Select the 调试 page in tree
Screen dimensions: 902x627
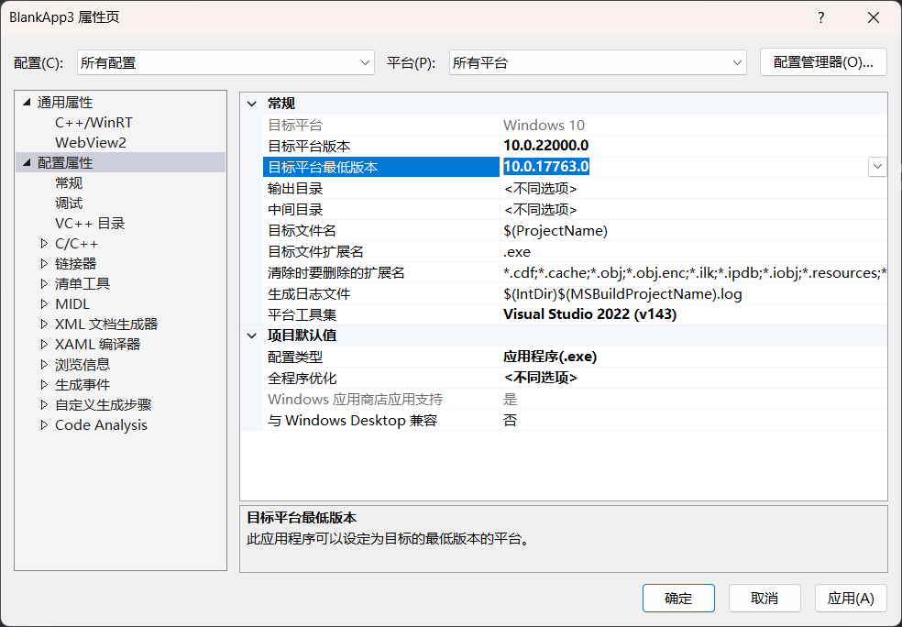69,203
